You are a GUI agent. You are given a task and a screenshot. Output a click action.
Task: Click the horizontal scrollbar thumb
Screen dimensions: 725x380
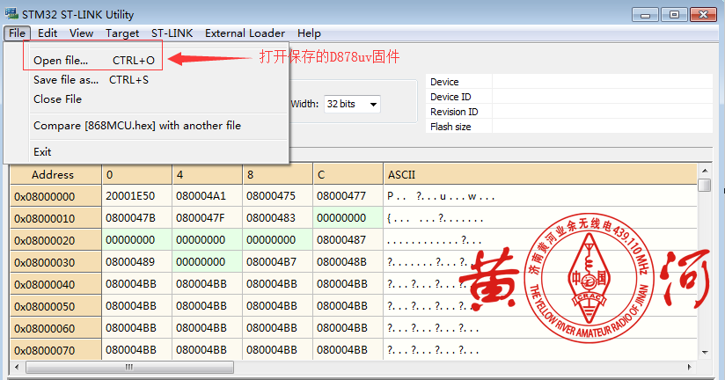(129, 367)
